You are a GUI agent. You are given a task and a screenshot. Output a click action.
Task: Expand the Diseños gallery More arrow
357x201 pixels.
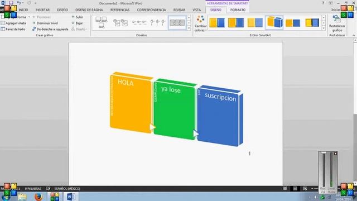189,28
